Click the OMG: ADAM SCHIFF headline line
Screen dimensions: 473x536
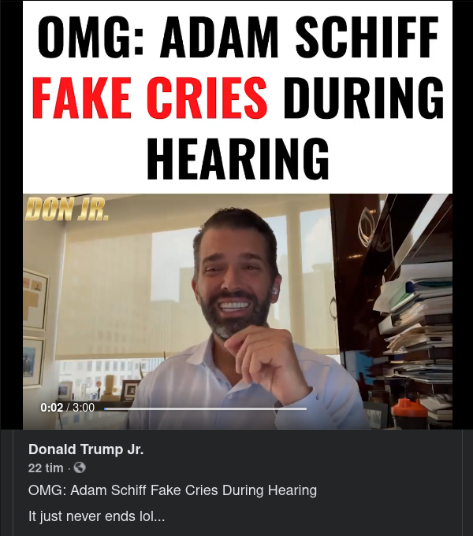[x=238, y=36]
